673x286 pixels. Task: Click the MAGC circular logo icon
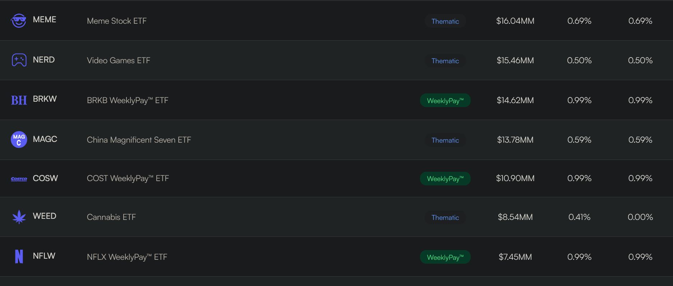(19, 139)
